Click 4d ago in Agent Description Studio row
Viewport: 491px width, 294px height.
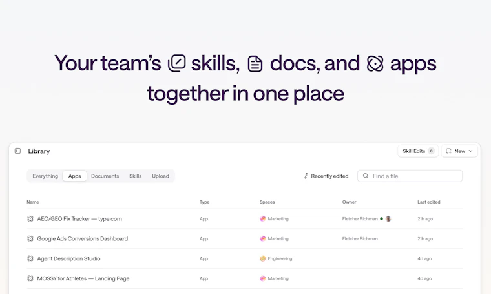pyautogui.click(x=424, y=258)
